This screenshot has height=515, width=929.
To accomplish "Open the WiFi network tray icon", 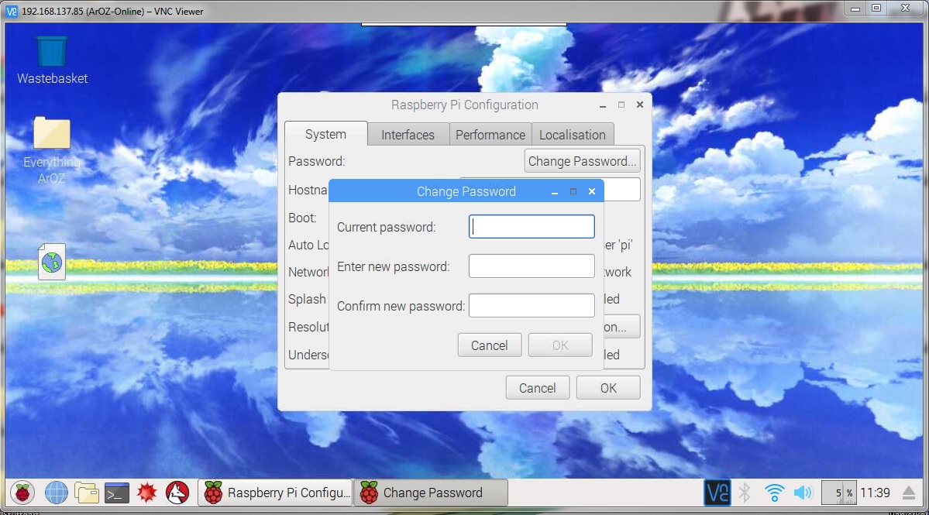I will 774,493.
